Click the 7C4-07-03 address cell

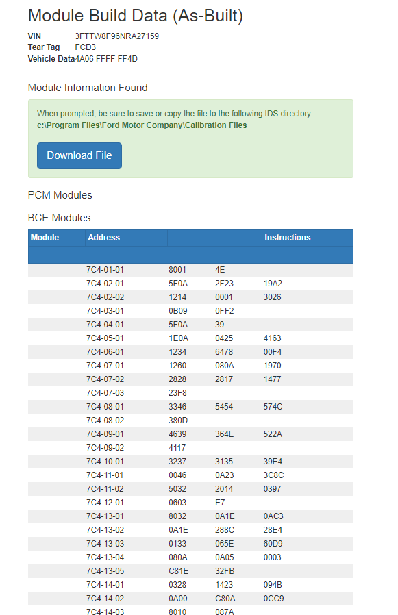pyautogui.click(x=105, y=393)
